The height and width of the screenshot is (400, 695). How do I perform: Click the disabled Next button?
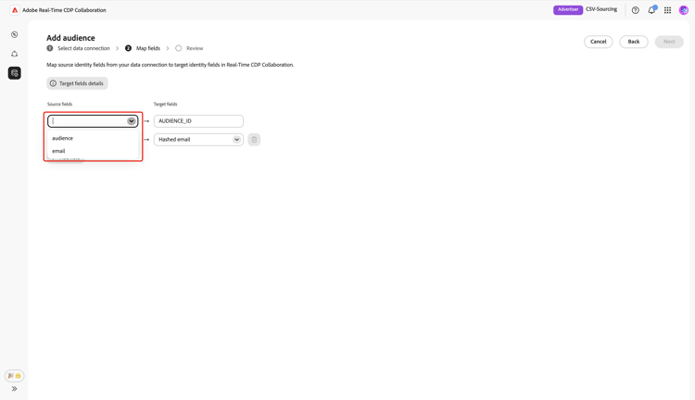(x=669, y=42)
